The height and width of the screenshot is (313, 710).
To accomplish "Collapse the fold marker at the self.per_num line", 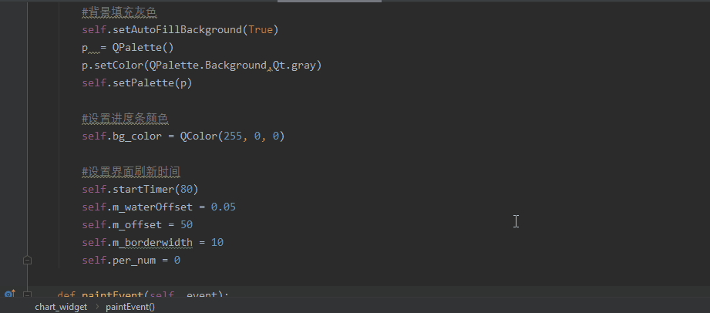I will (x=28, y=261).
